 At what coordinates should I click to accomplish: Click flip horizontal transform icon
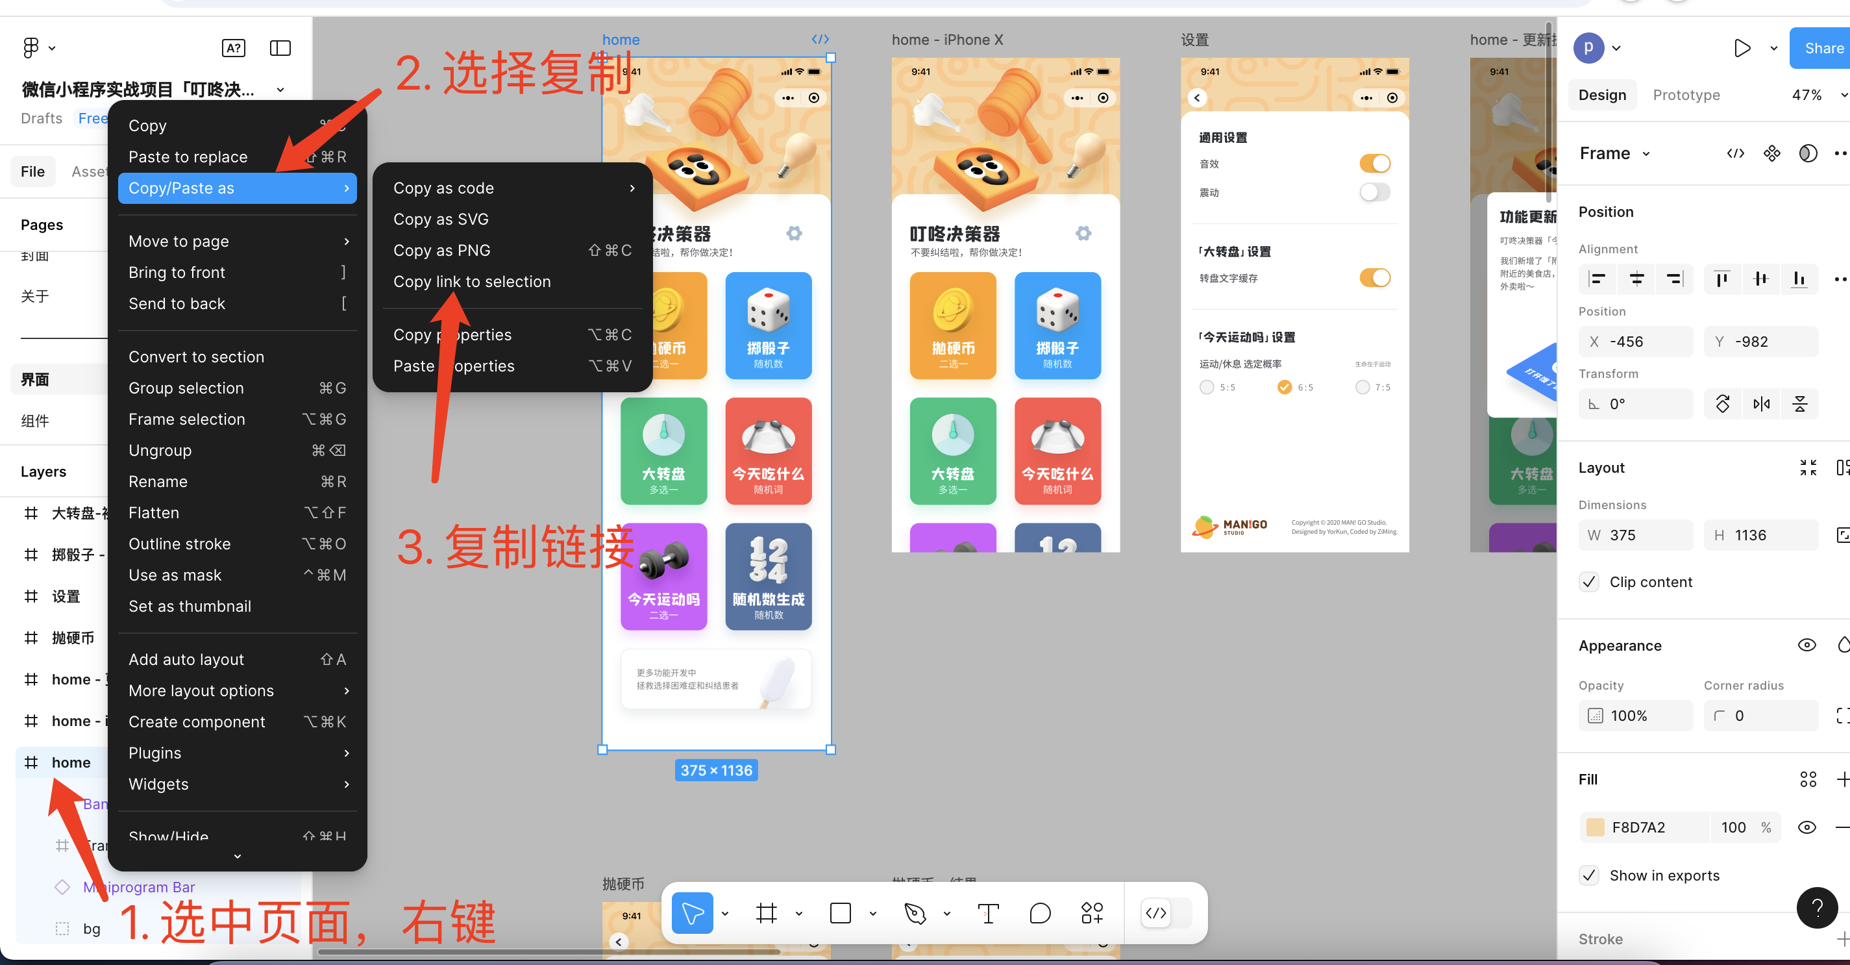[x=1761, y=404]
